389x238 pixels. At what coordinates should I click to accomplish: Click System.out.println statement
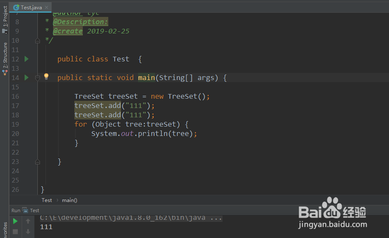point(144,133)
